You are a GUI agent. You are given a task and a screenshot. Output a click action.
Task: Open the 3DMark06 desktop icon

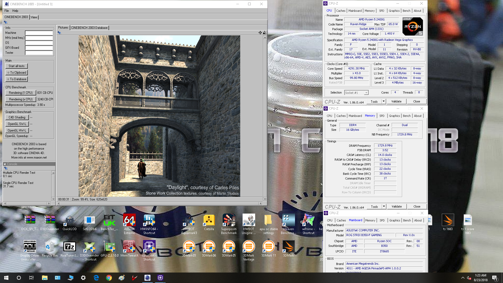(x=209, y=249)
